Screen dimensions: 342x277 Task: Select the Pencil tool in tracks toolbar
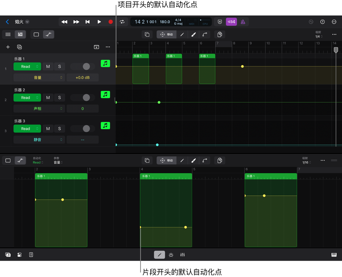(x=182, y=34)
